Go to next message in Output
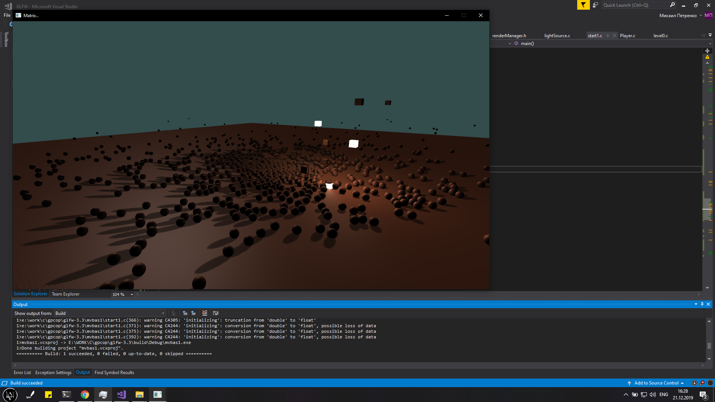The image size is (715, 402). (x=193, y=313)
